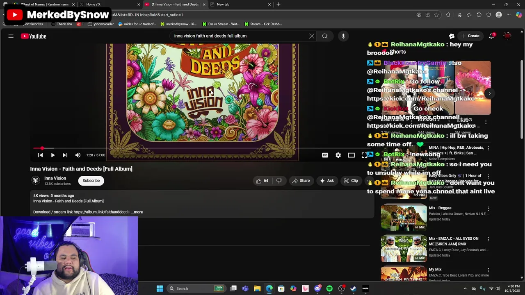Viewport: 525px width, 295px height.
Task: Toggle closed captions in the player
Action: tap(325, 155)
